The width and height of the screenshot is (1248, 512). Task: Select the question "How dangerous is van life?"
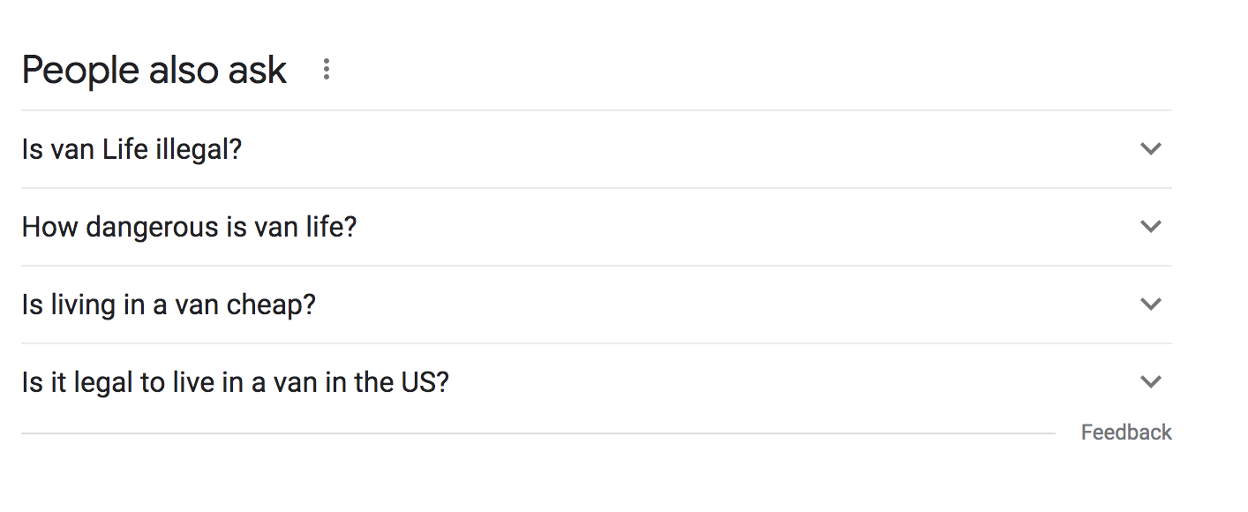click(x=189, y=227)
